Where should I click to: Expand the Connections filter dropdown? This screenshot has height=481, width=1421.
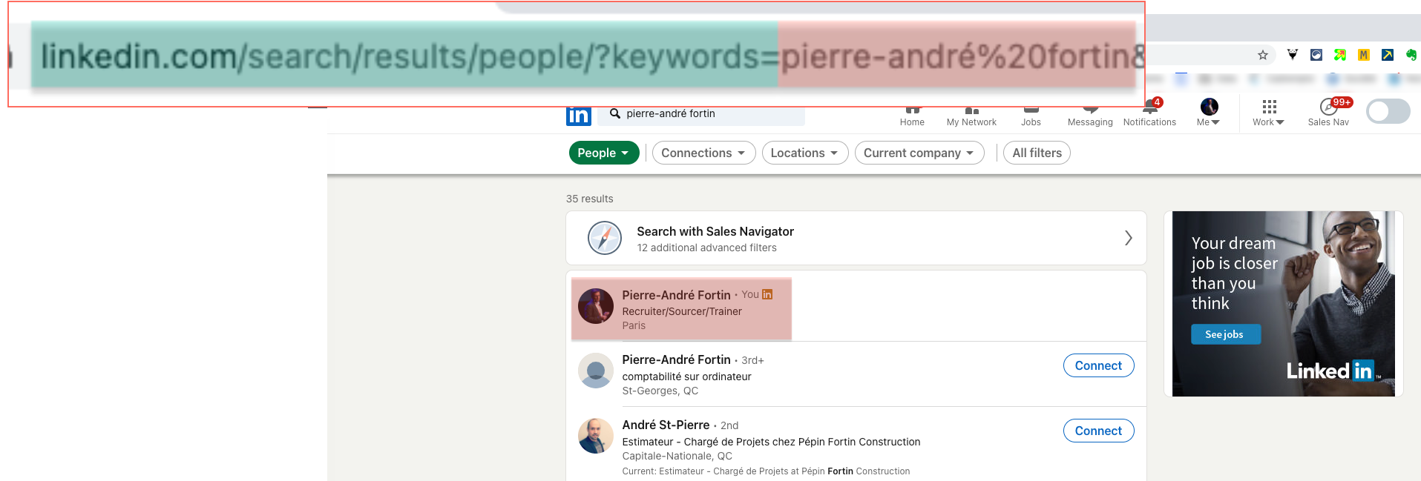(703, 153)
